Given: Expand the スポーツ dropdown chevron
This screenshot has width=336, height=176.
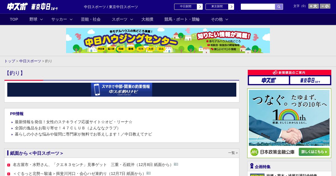Looking at the screenshot, I should coord(132,19).
